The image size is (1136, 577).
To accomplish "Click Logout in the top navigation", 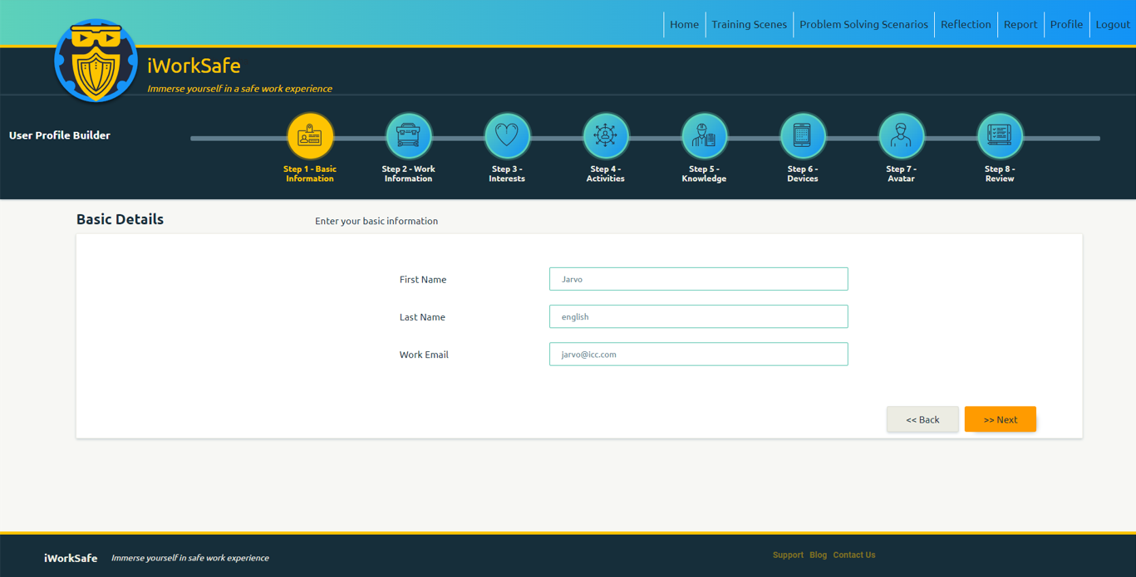I will [1112, 24].
